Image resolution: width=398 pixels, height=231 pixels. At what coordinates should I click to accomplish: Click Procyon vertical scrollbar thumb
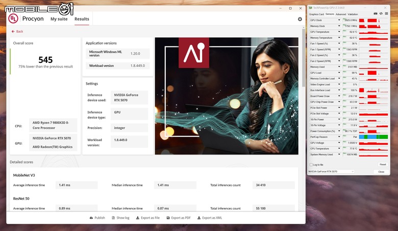303,58
